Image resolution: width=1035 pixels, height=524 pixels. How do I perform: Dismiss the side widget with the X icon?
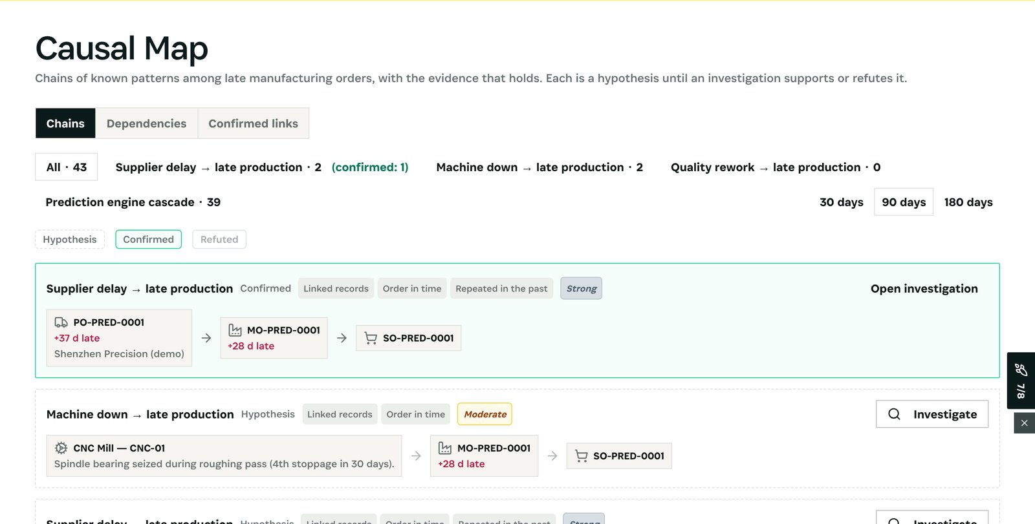[1025, 423]
